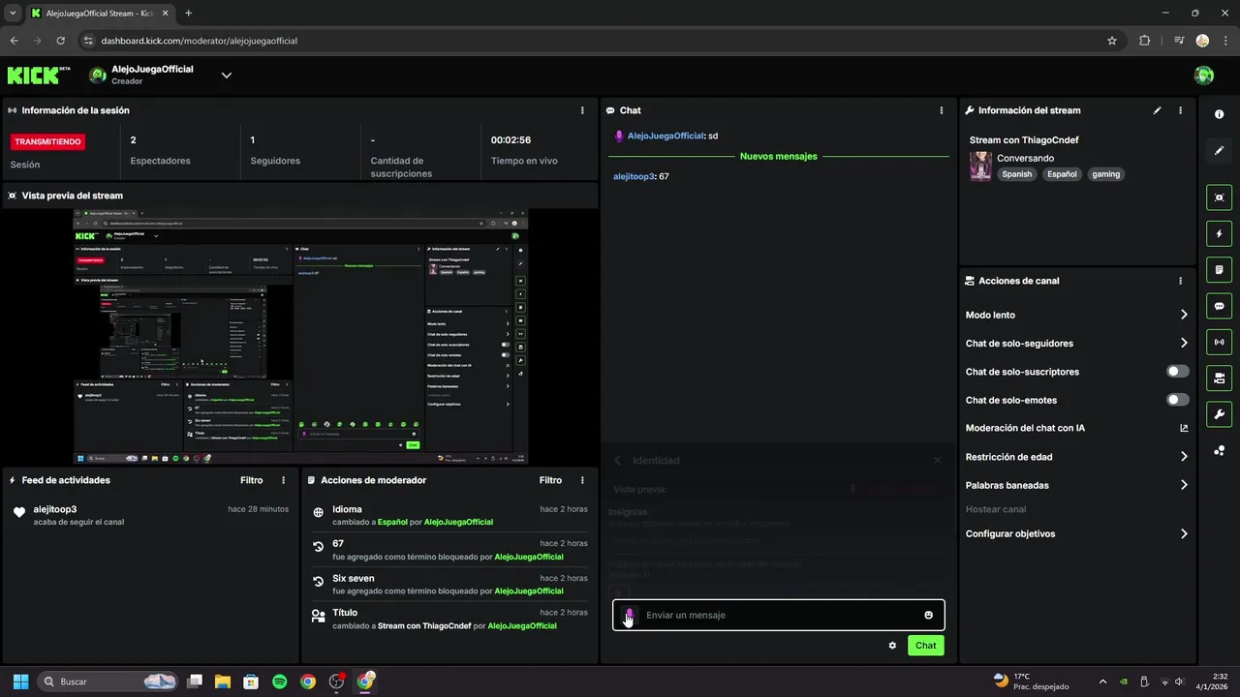
Task: Open the AlejoJuegaOfficial channel dropdown chevron
Action: pos(227,75)
